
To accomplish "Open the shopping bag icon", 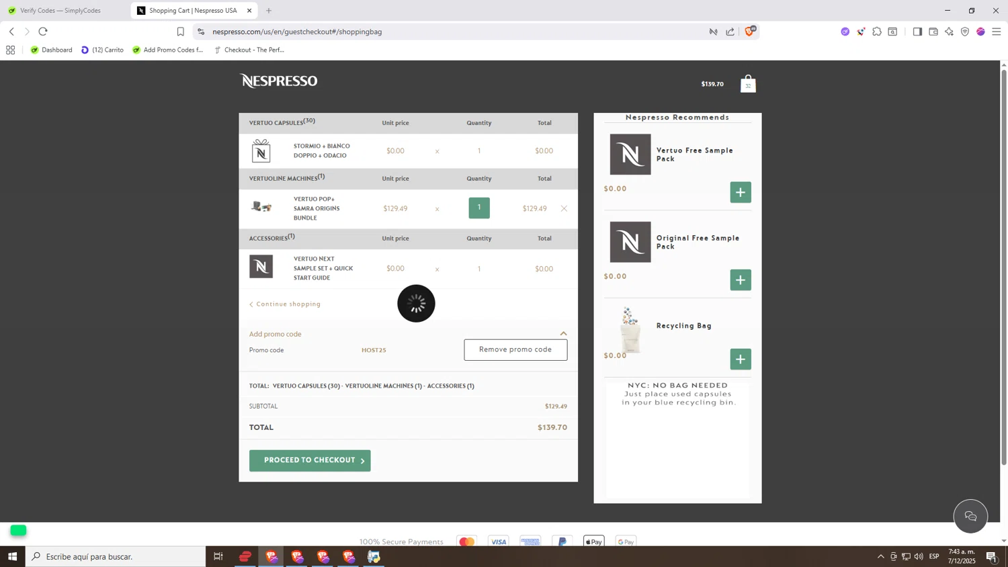I will click(x=748, y=84).
